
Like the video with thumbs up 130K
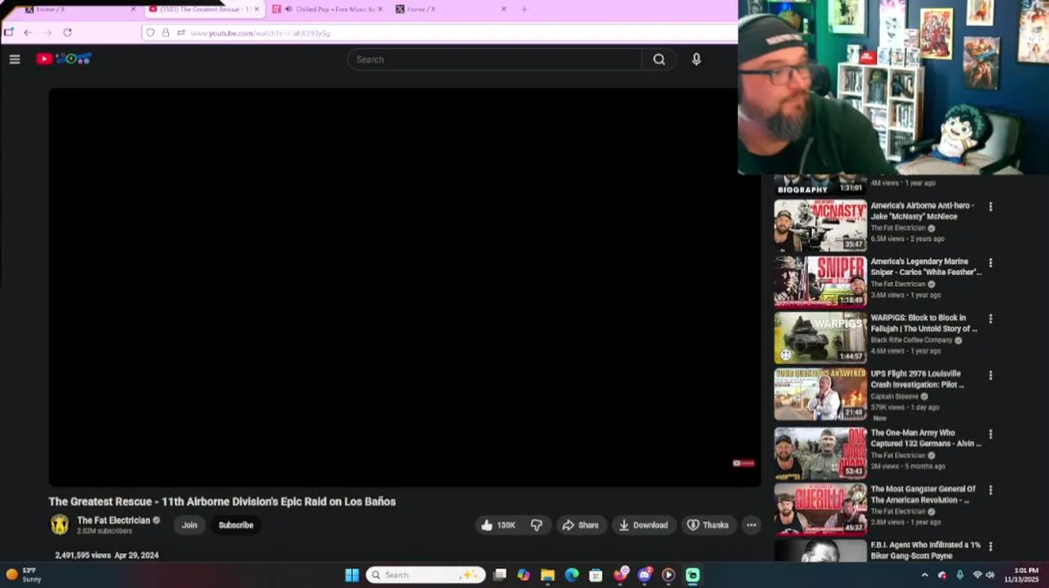click(498, 525)
